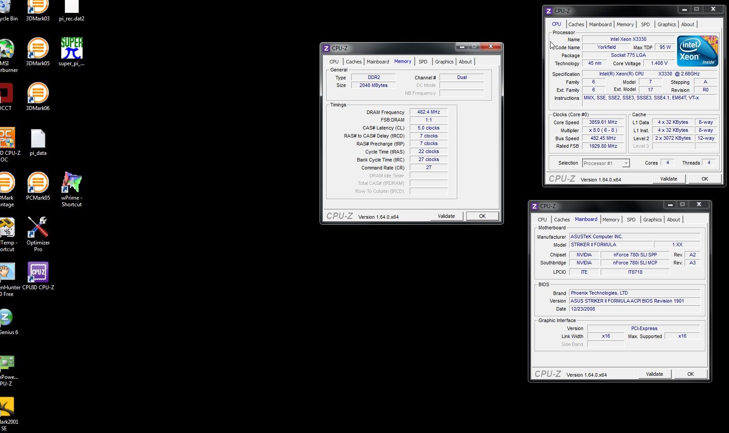Click the Code Name Yorkfield field
729x433 pixels.
(x=606, y=47)
